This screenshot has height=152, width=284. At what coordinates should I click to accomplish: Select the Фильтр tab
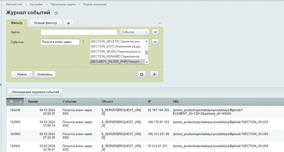[x=17, y=23]
